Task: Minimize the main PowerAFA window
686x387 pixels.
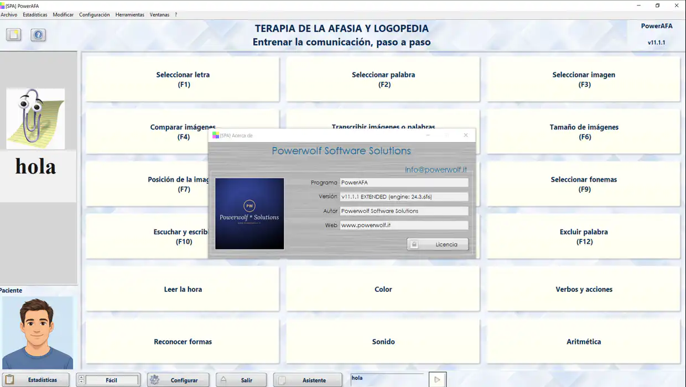Action: click(x=639, y=6)
